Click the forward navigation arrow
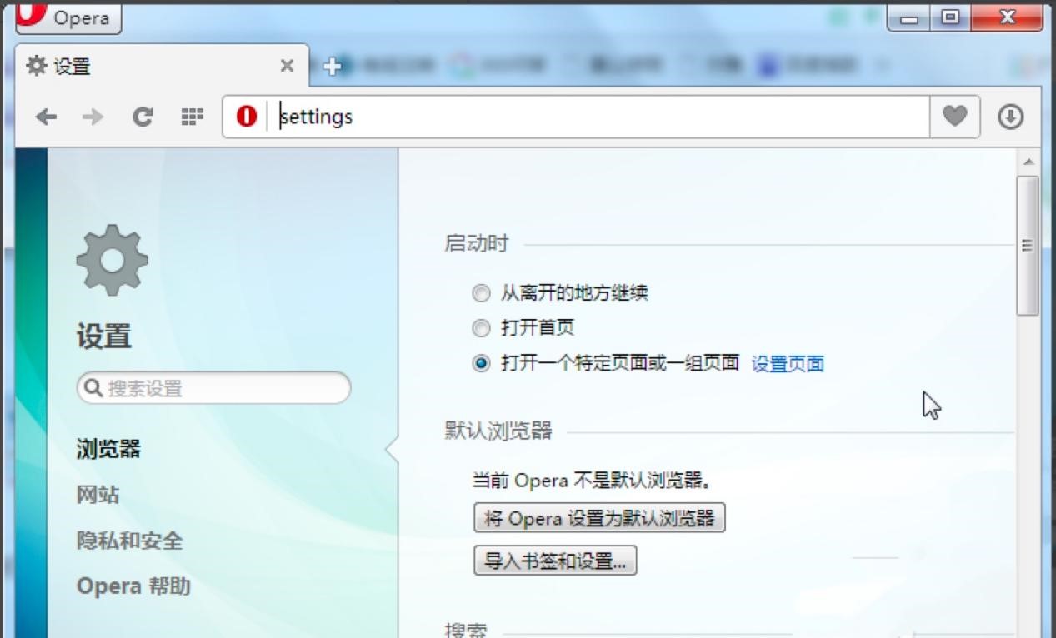 [x=93, y=117]
